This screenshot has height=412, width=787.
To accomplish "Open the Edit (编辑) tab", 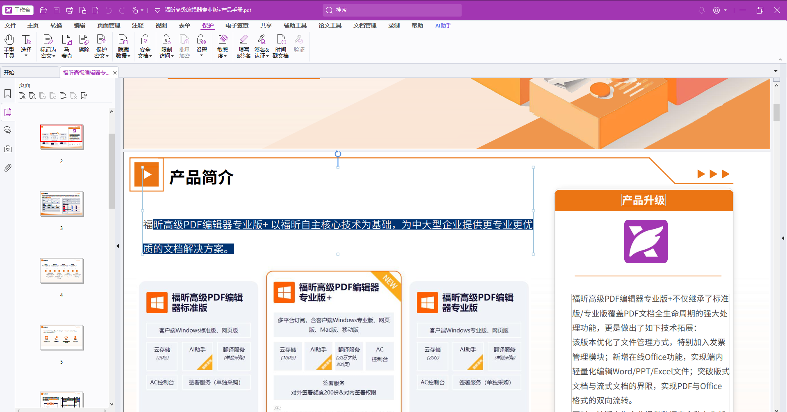I will coord(80,25).
